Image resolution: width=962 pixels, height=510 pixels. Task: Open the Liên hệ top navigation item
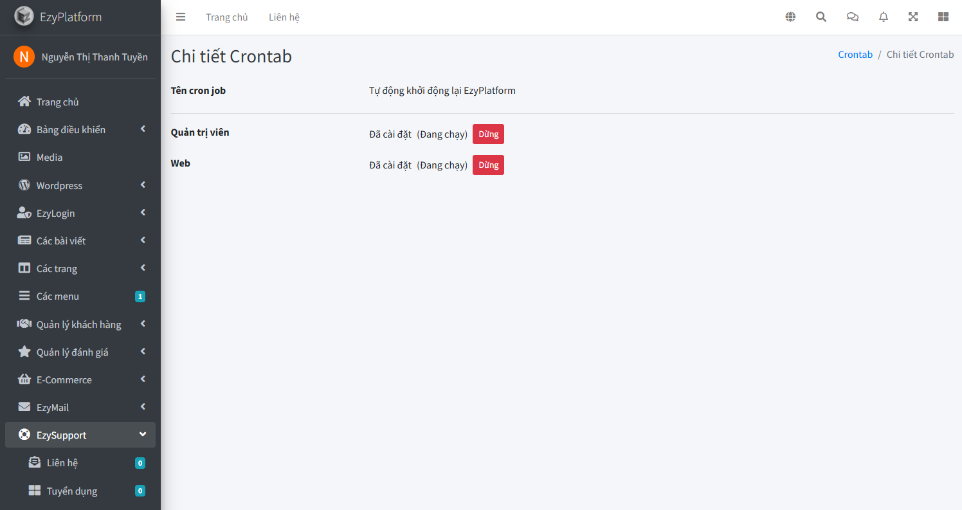pyautogui.click(x=284, y=17)
